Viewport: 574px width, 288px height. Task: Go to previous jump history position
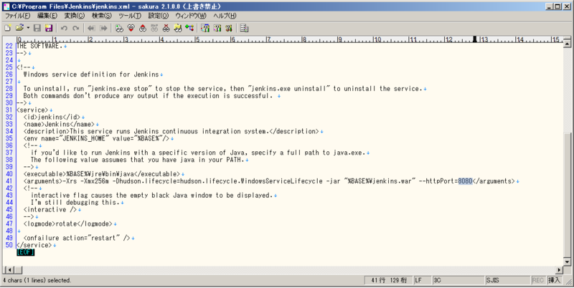[x=91, y=28]
